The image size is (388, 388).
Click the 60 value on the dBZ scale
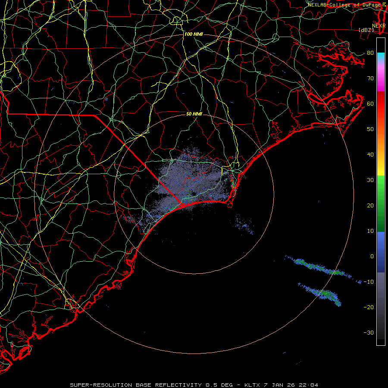tap(370, 103)
